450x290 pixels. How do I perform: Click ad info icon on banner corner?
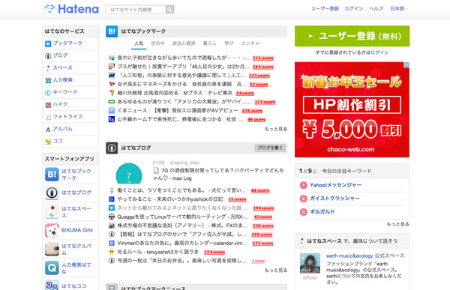[x=406, y=65]
